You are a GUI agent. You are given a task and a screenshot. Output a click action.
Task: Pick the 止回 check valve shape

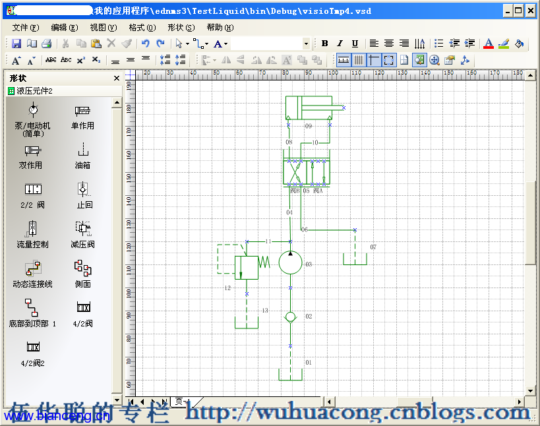tap(84, 195)
